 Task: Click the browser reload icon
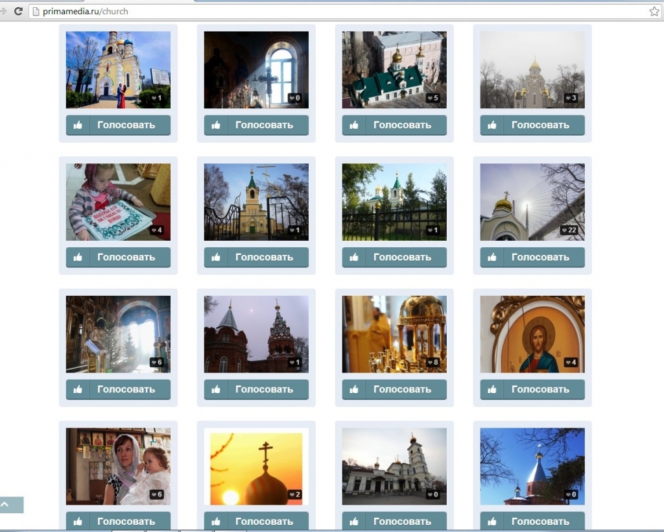18,11
